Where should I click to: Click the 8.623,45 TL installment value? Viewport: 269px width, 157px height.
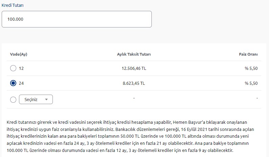tap(134, 83)
